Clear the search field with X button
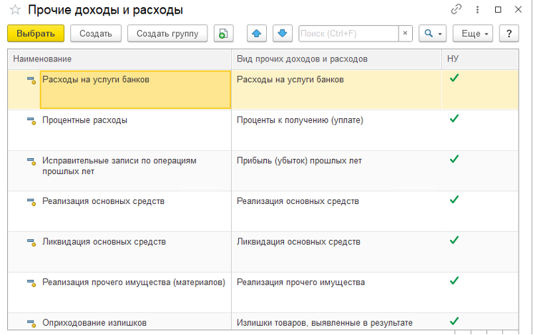533x335 pixels. click(406, 34)
